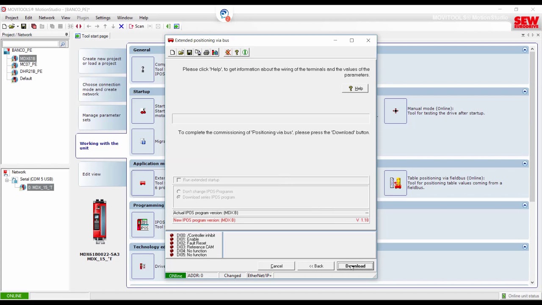Open the Project menu
Screen dimensions: 542x305
click(12, 18)
